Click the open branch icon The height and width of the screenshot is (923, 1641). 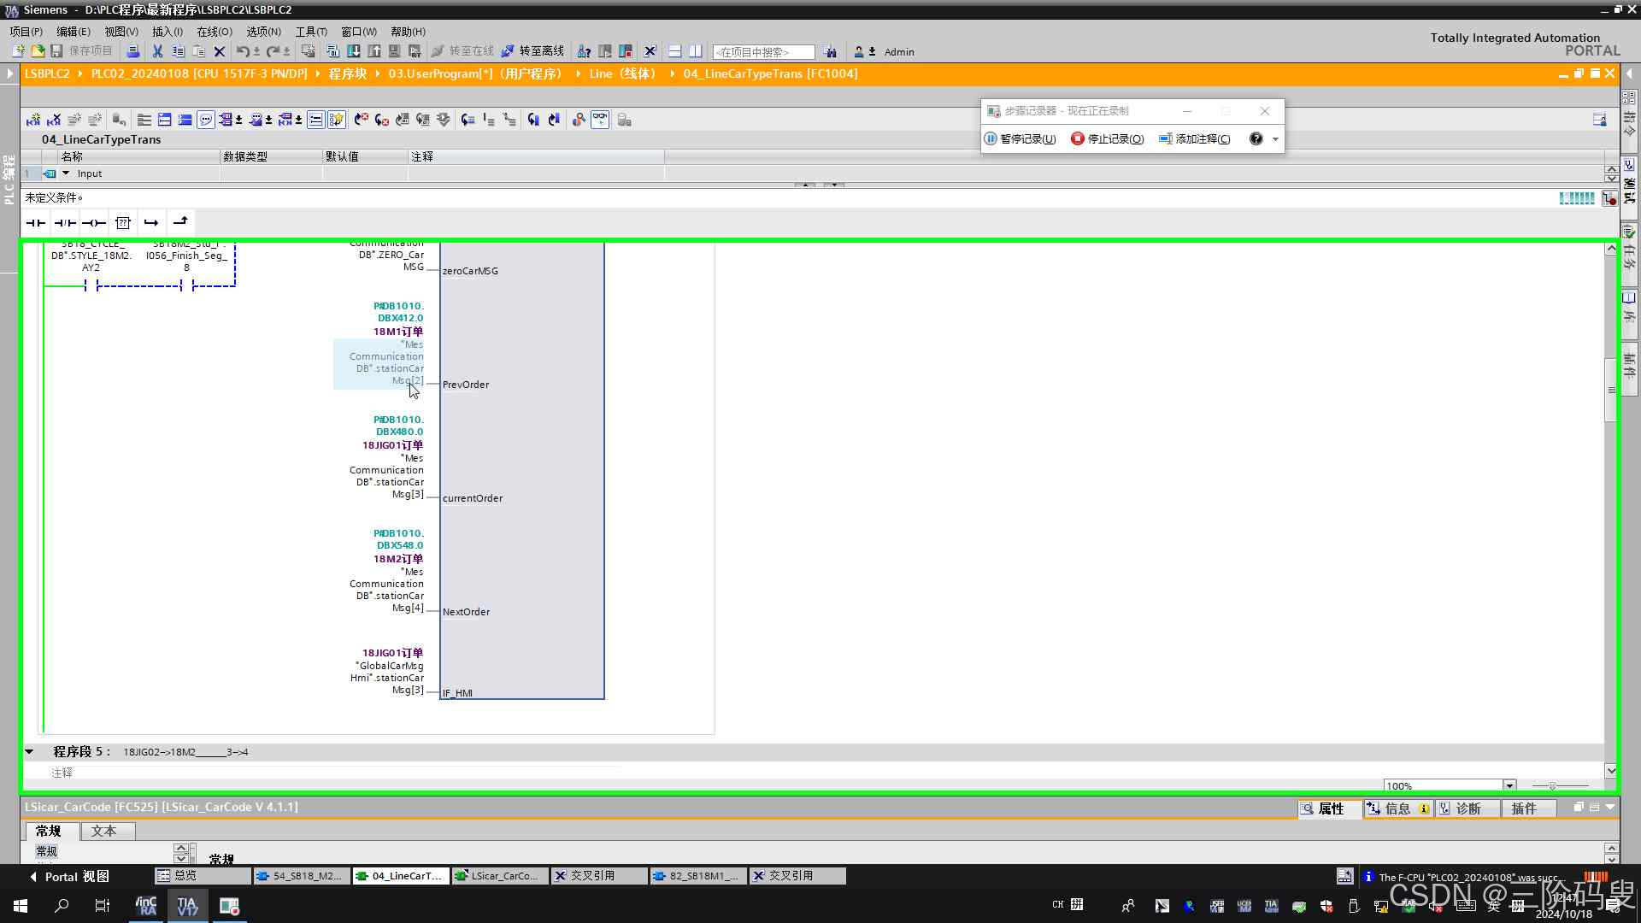(151, 223)
